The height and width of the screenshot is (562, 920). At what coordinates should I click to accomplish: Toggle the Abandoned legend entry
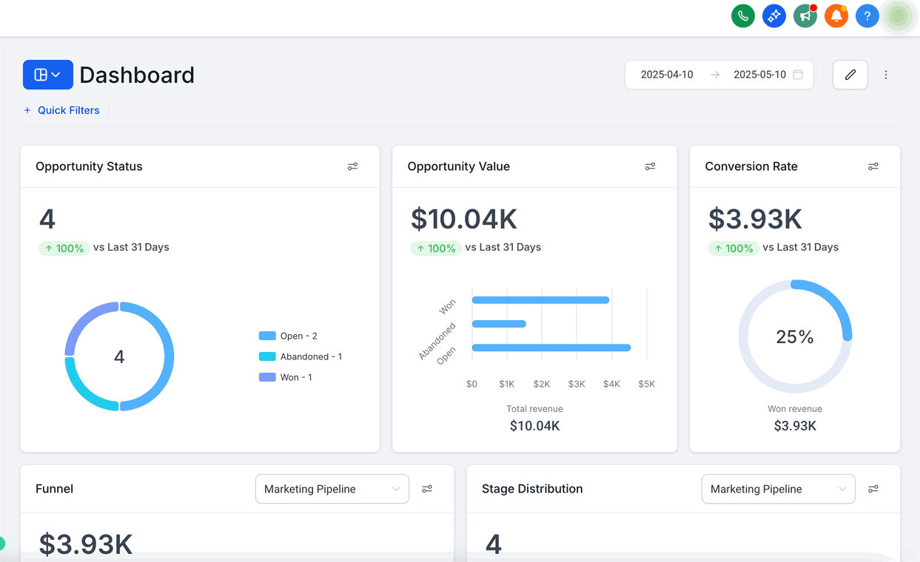pos(300,356)
